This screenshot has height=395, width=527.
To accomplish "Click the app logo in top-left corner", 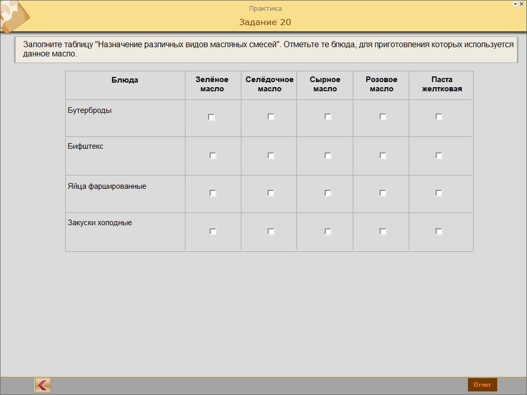I will click(13, 16).
